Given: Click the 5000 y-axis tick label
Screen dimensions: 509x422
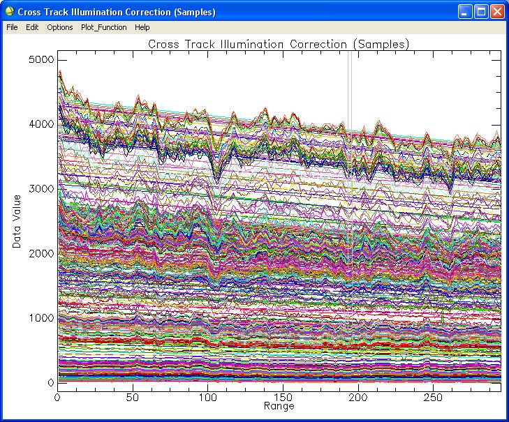Looking at the screenshot, I should pos(41,60).
